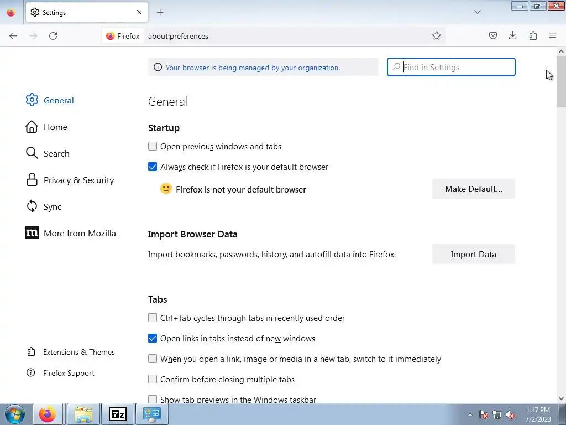The height and width of the screenshot is (425, 566).
Task: Uncheck Always check if Firefox is default browser
Action: coord(153,167)
